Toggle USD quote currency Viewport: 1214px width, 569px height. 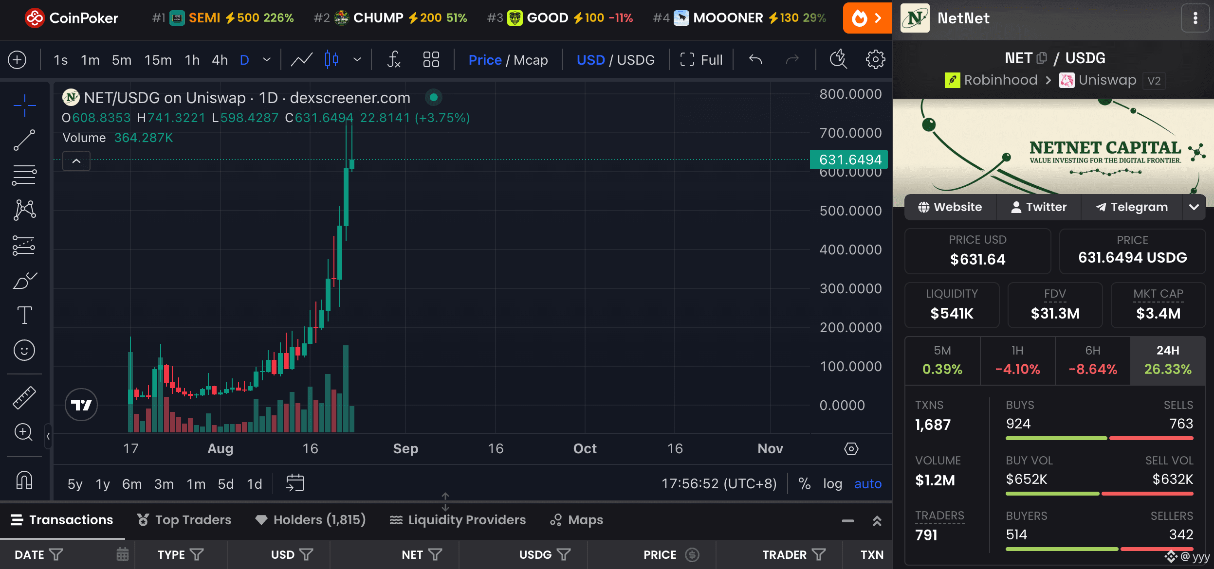pos(590,60)
